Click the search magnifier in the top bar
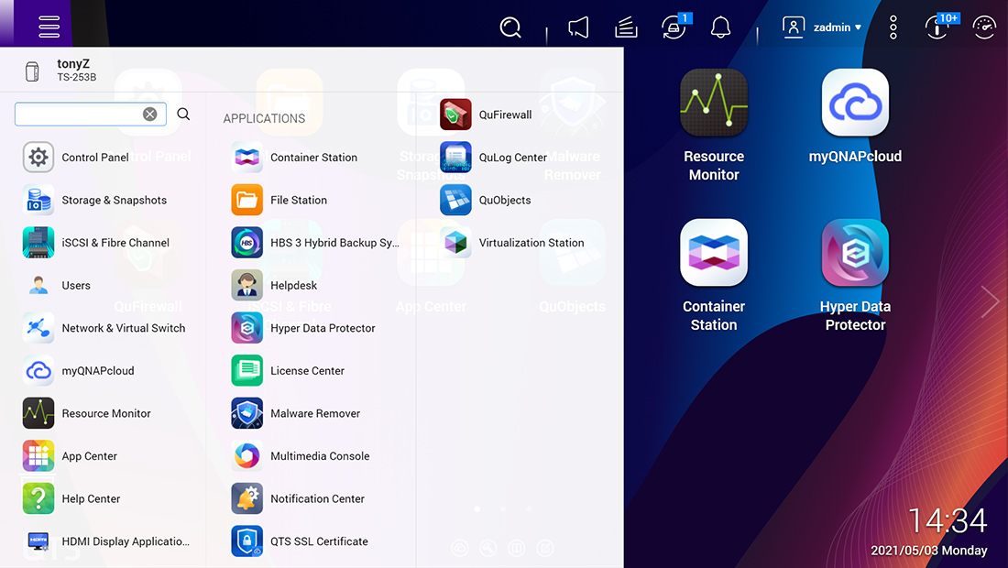This screenshot has height=568, width=1008. [510, 27]
